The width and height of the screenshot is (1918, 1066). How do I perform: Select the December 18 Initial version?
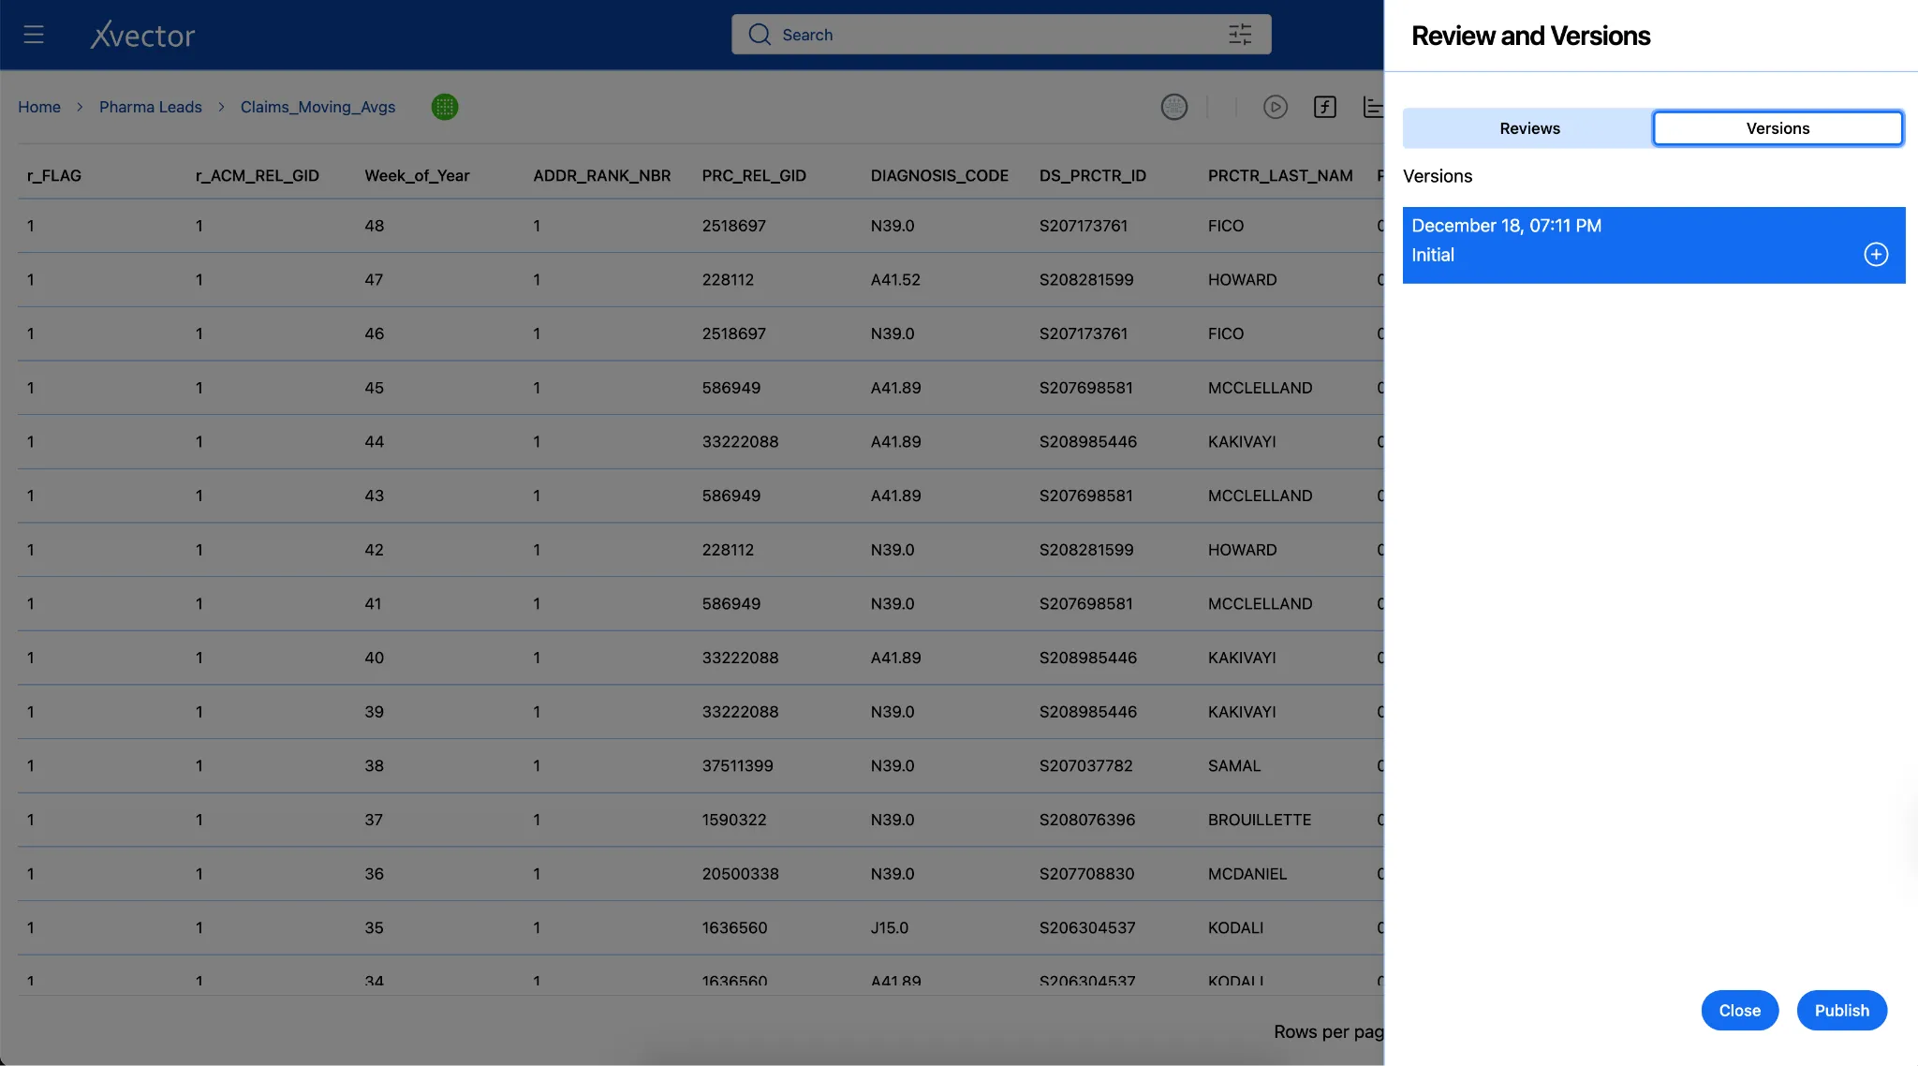pos(1653,245)
